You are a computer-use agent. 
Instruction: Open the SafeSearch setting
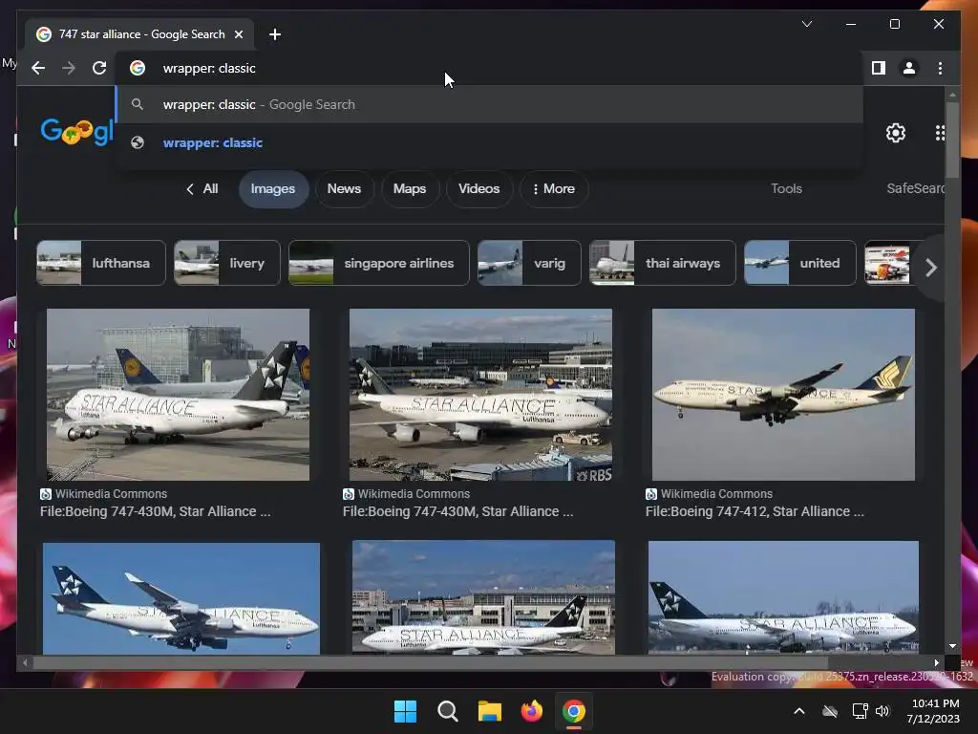coord(915,188)
